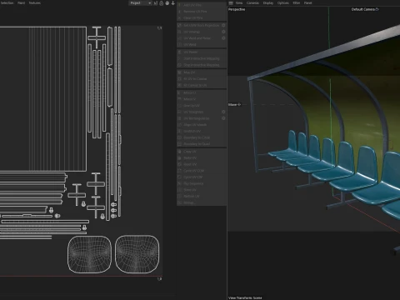The width and height of the screenshot is (400, 300).
Task: Click the Remove UV Pins command icon
Action: coord(179,12)
